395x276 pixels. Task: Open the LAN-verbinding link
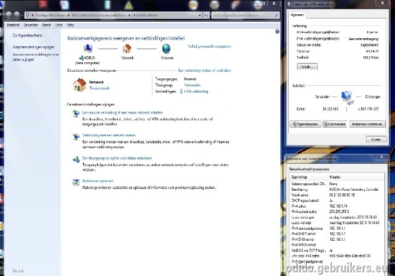(196, 91)
